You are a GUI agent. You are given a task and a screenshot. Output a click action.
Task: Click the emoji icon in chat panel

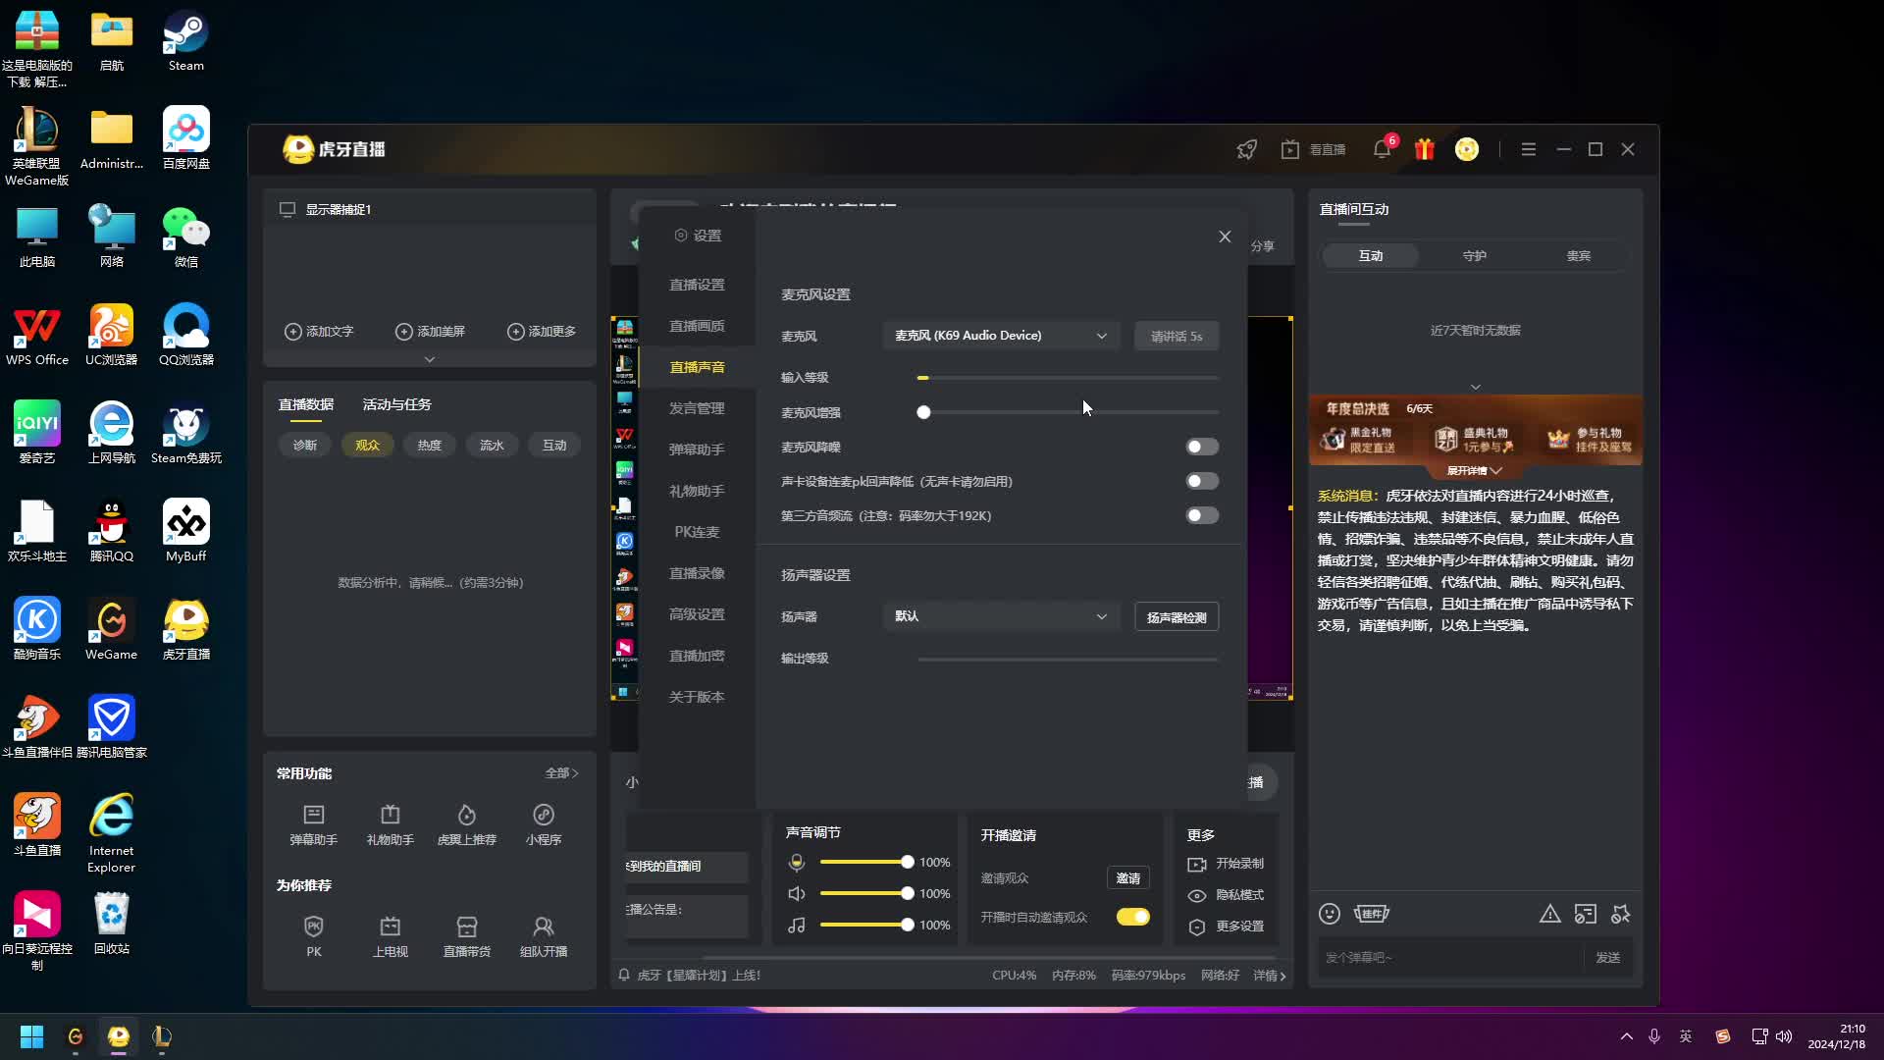pyautogui.click(x=1330, y=914)
